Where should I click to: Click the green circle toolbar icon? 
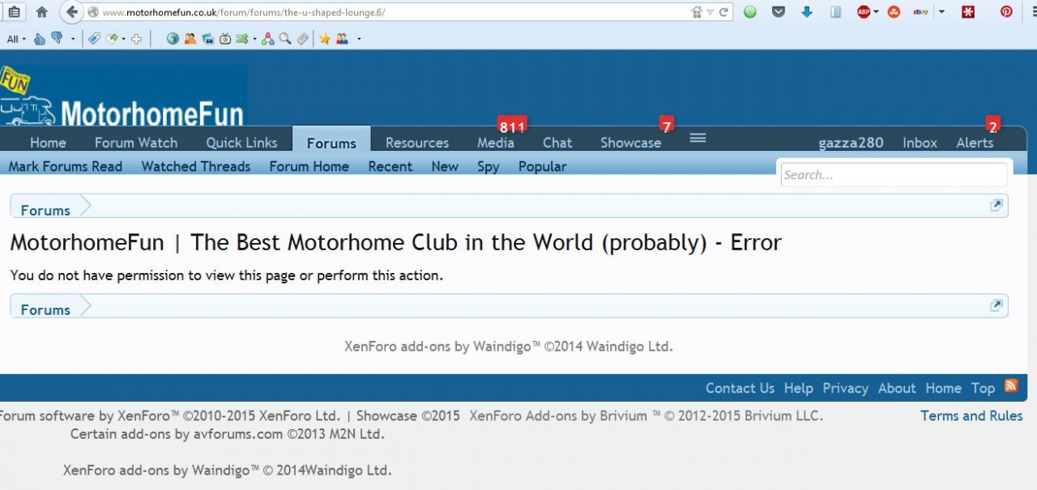[750, 12]
